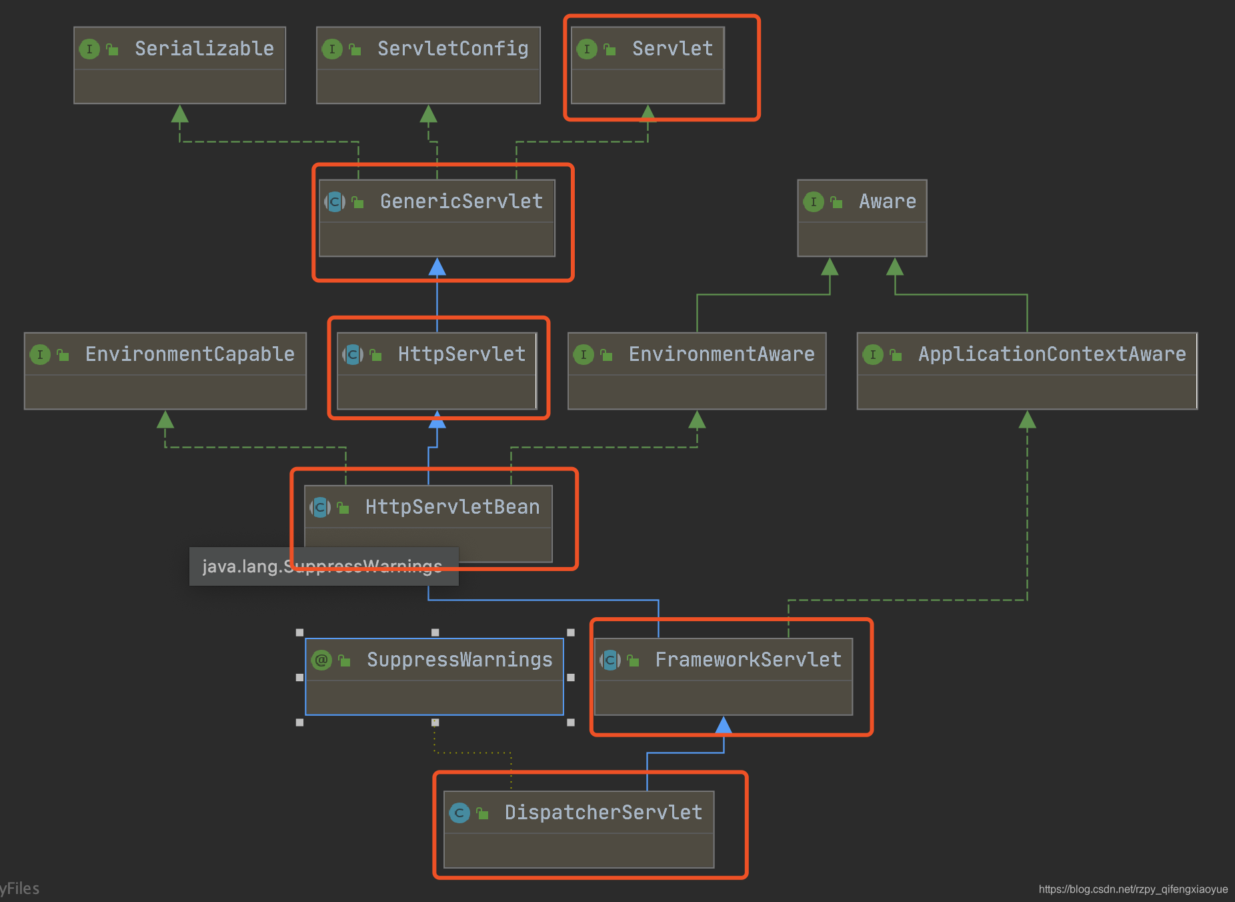Click the EnvironmentCapable interface icon
The height and width of the screenshot is (902, 1235).
point(40,354)
